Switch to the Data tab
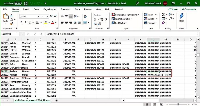The height and width of the screenshot is (106, 200). tap(77, 9)
